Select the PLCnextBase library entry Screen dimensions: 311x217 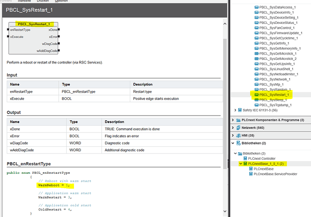tap(264, 169)
